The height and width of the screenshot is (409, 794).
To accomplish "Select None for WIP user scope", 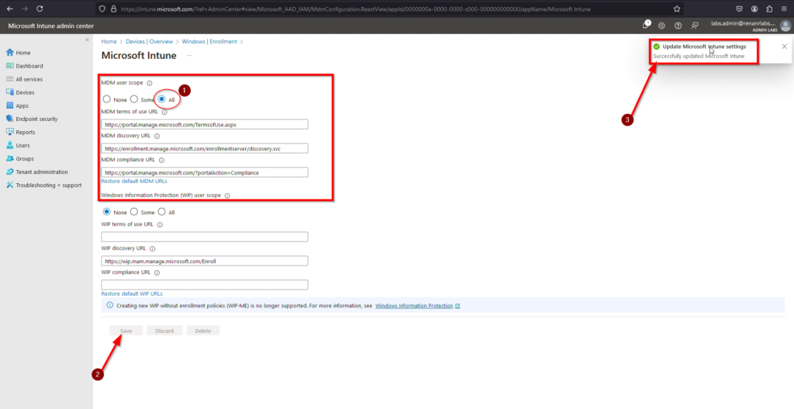I will 107,212.
